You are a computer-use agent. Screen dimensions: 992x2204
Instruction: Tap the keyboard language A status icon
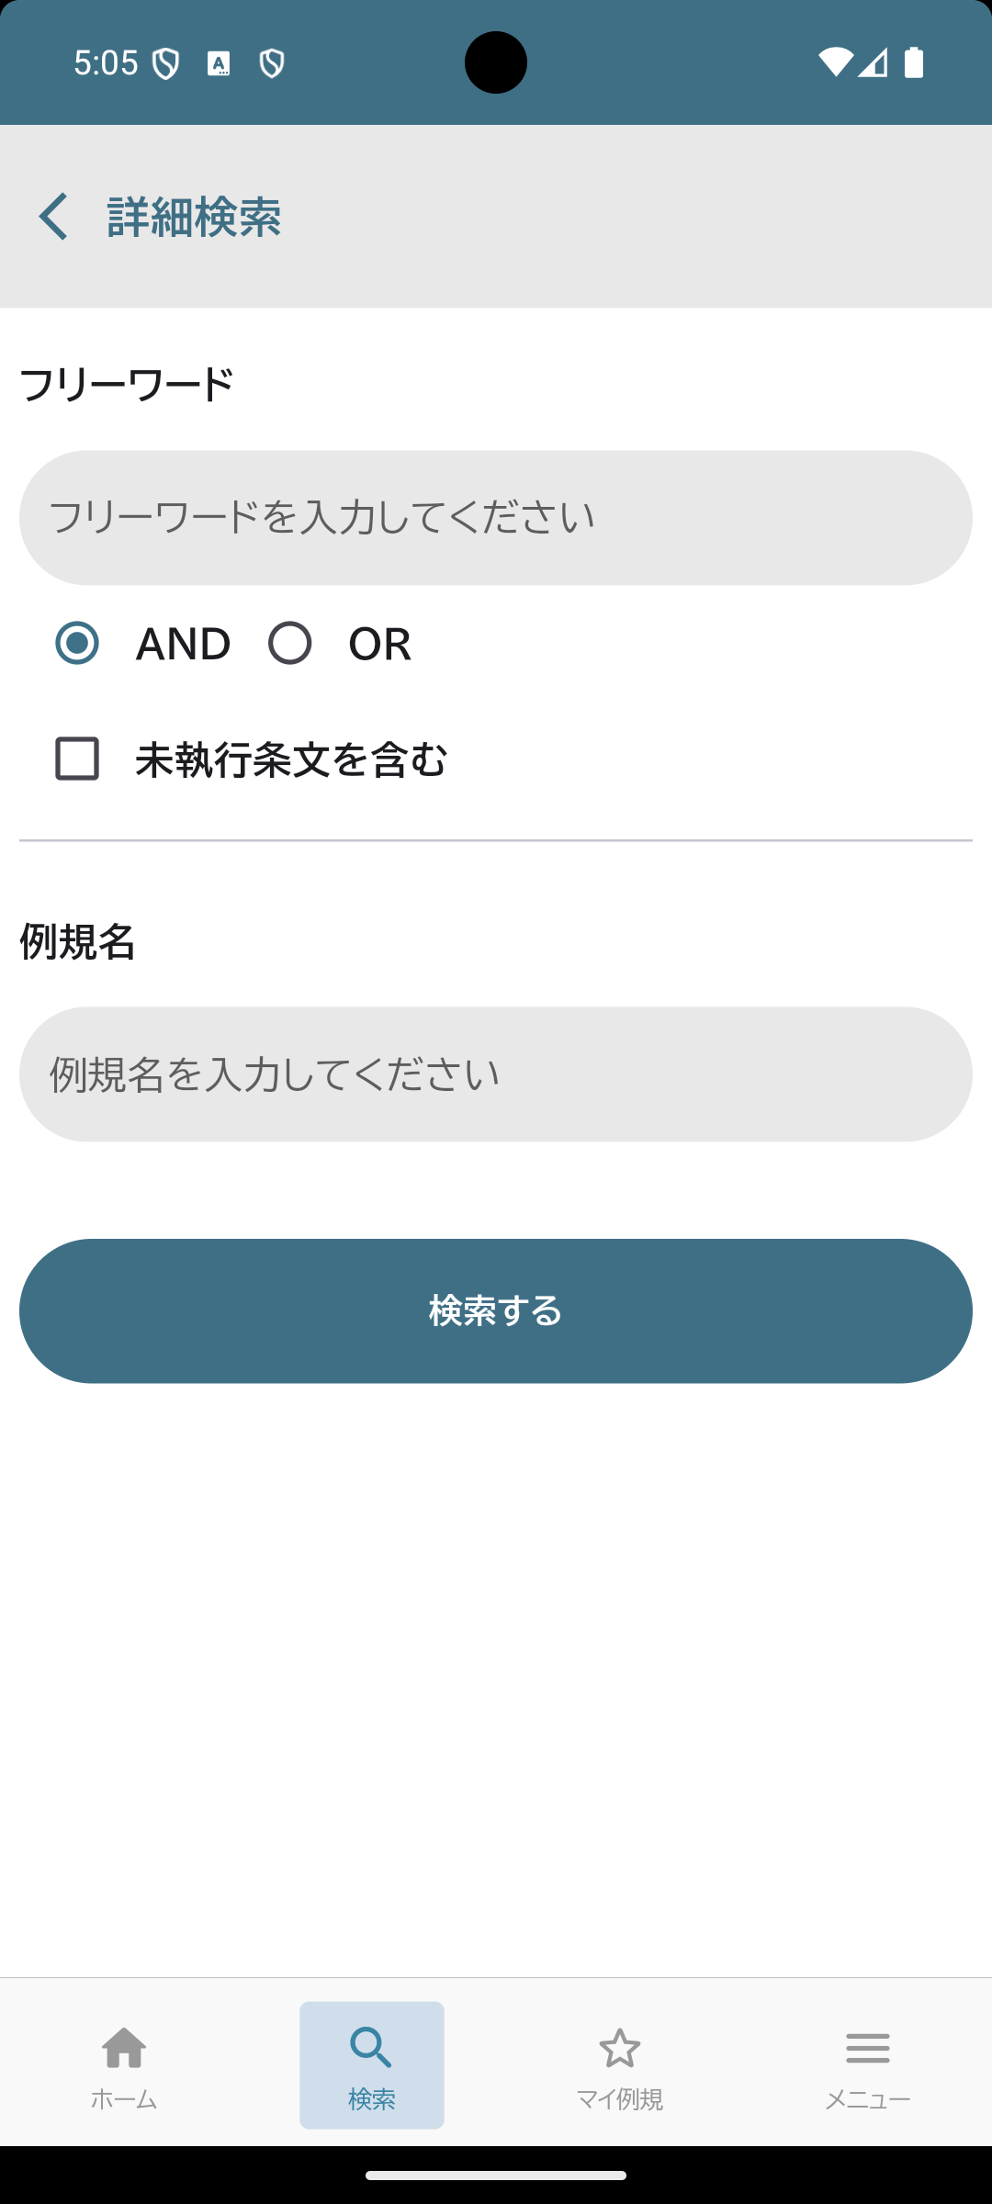click(219, 63)
